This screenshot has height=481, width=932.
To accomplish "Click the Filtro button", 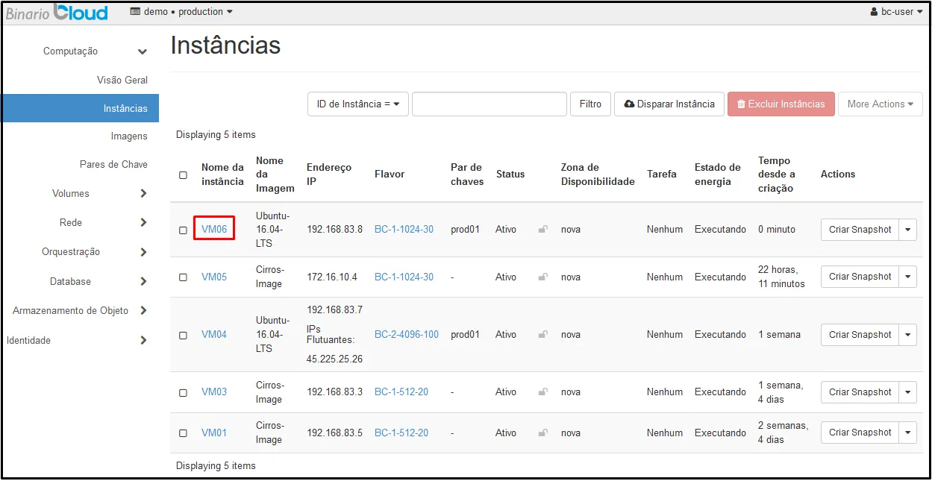I will pyautogui.click(x=590, y=104).
